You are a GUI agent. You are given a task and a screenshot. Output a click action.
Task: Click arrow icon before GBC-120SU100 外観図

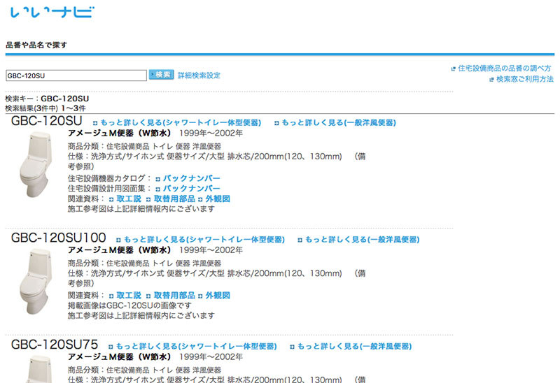click(200, 296)
